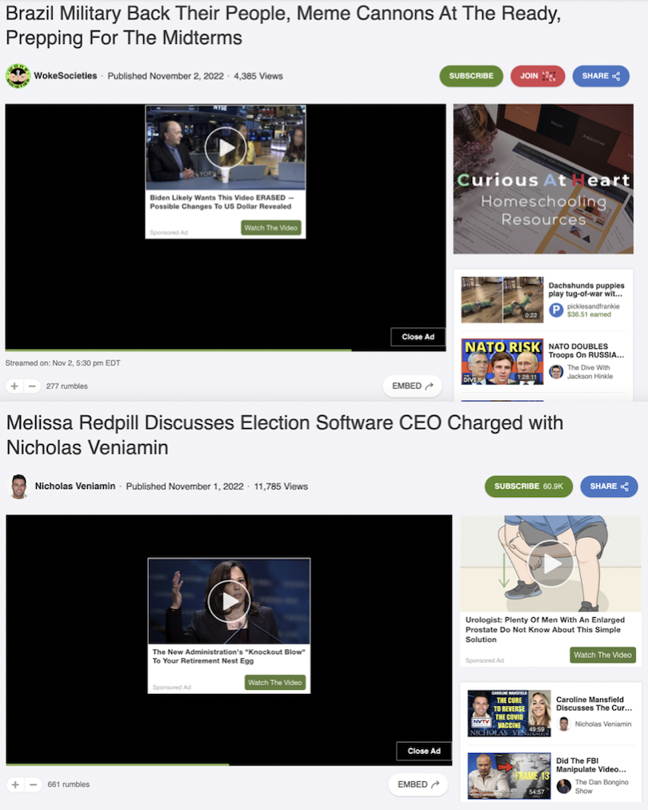Viewport: 648px width, 810px height.
Task: Subscribe to Nicholas Veniamin's 60.9K channel
Action: (528, 486)
